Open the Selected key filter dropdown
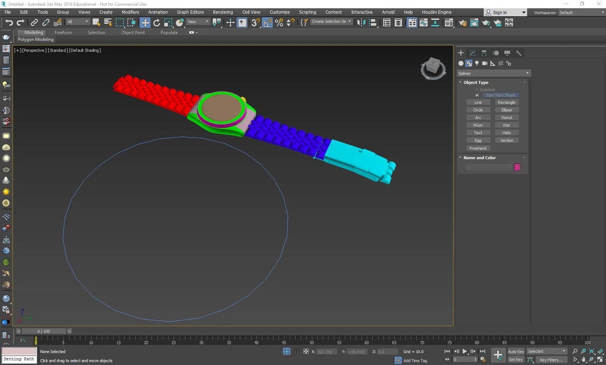This screenshot has height=365, width=606. click(547, 351)
